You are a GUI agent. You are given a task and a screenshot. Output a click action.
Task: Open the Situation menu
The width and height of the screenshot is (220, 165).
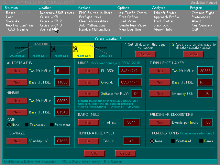coord(11,8)
